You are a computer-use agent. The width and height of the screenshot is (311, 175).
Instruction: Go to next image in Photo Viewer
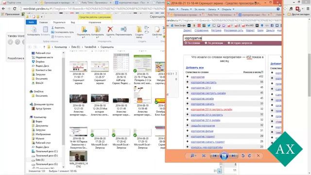(233, 156)
